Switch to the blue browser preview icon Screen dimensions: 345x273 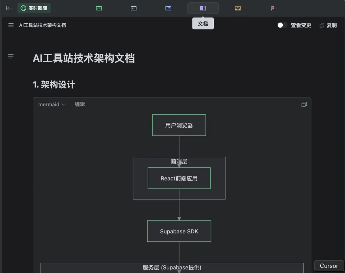coord(168,8)
